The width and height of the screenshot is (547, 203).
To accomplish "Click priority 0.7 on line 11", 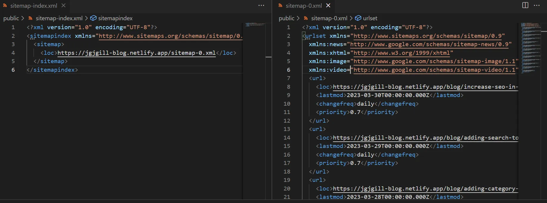I will (x=355, y=112).
